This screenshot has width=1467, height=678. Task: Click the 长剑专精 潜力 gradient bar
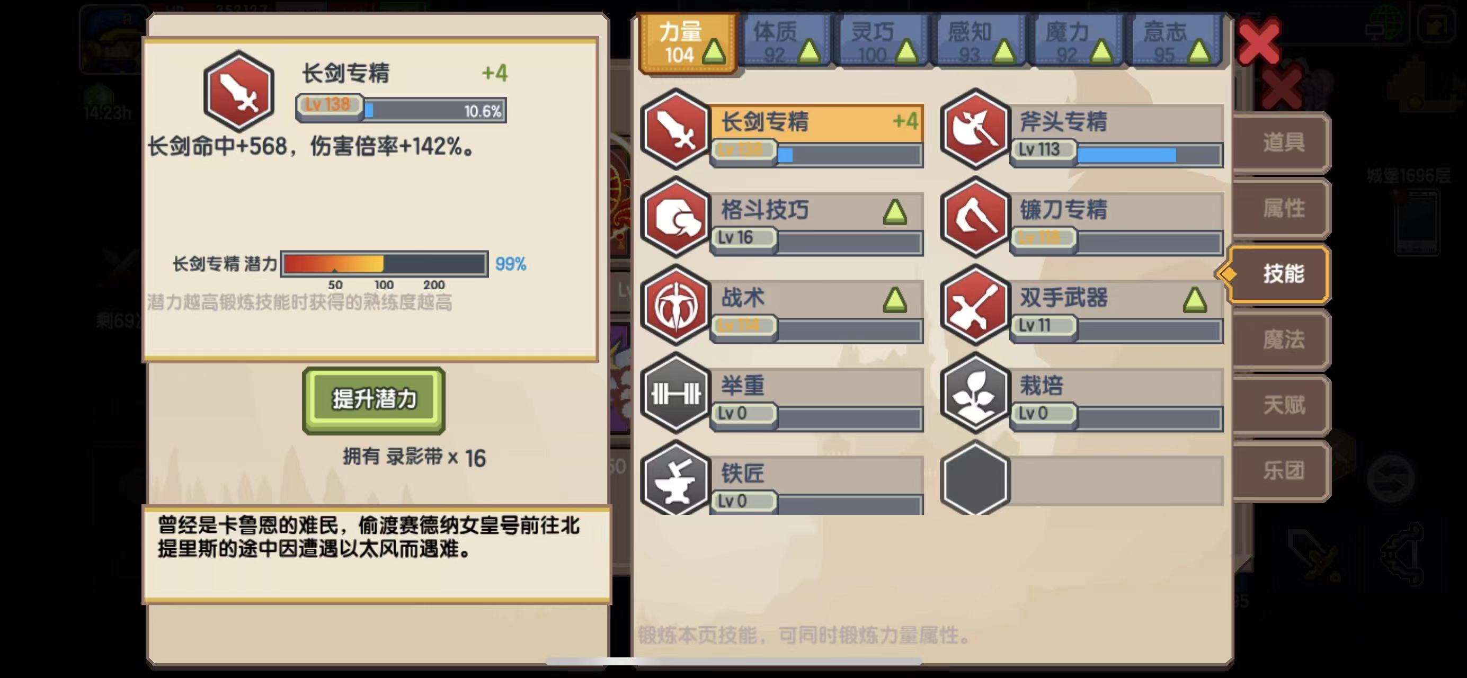tap(385, 264)
